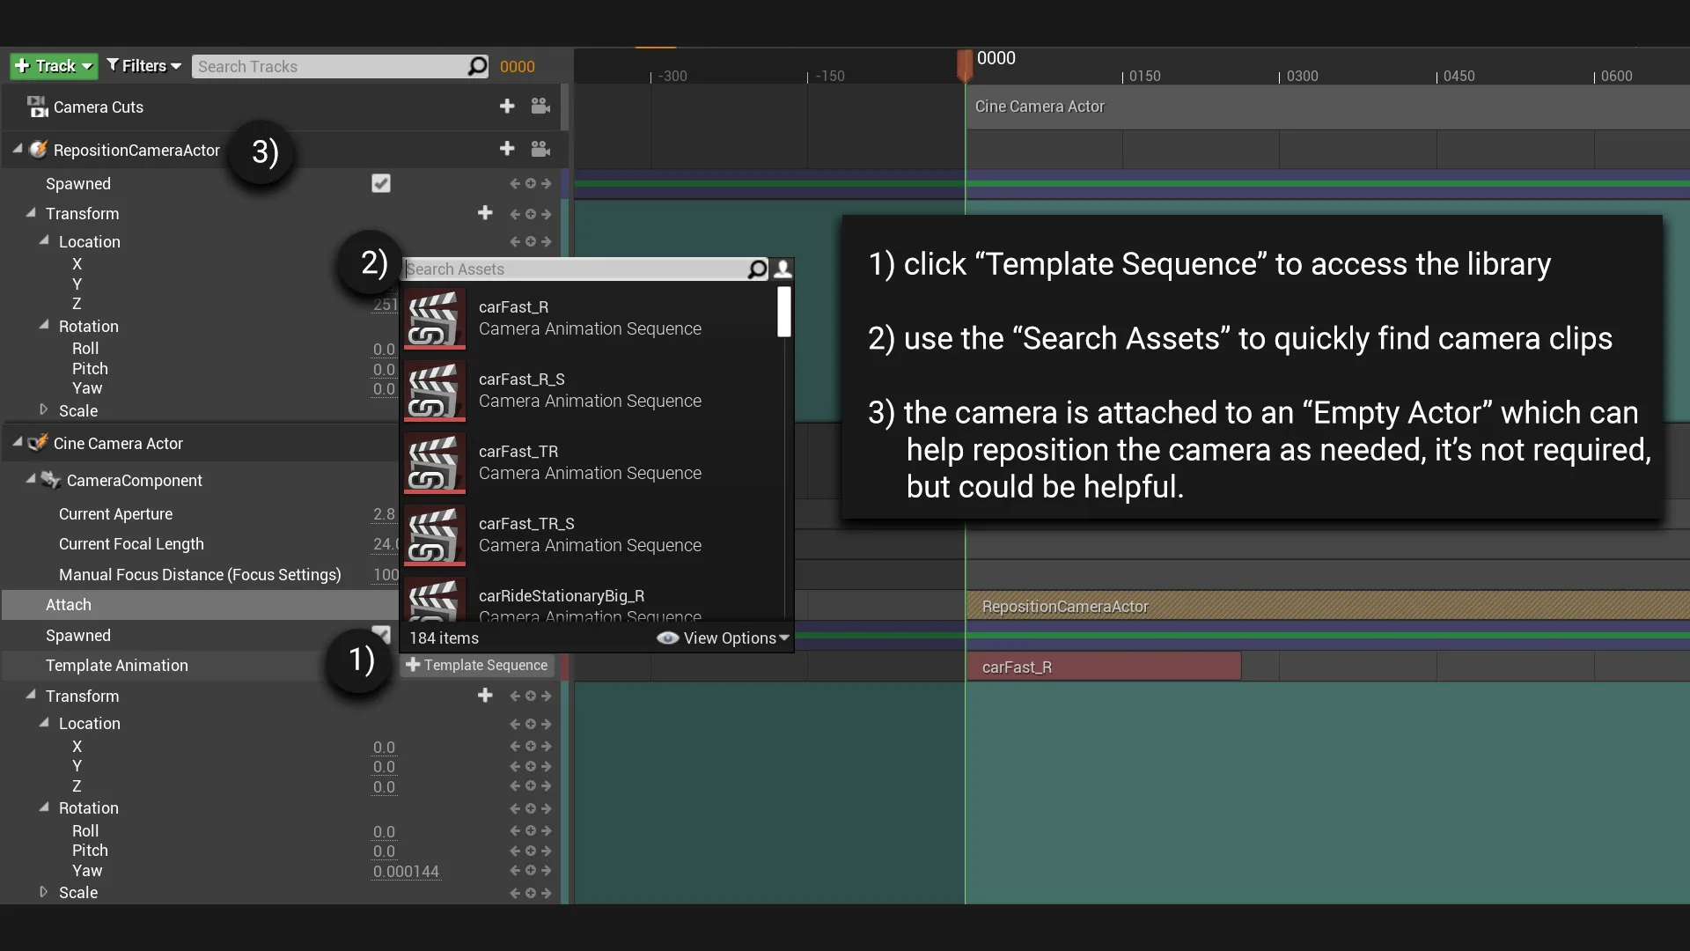1690x951 pixels.
Task: Click the user icon beside Search Assets
Action: 783,269
